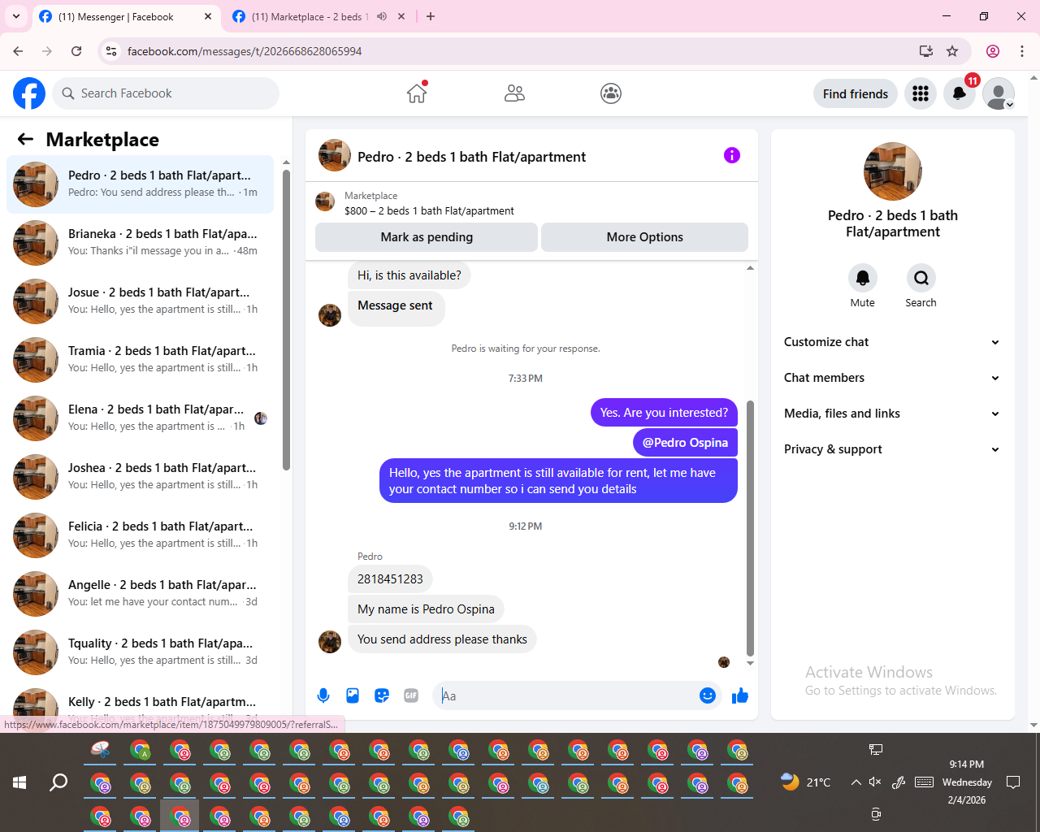The height and width of the screenshot is (832, 1040).
Task: Open Elena conversation
Action: point(140,418)
